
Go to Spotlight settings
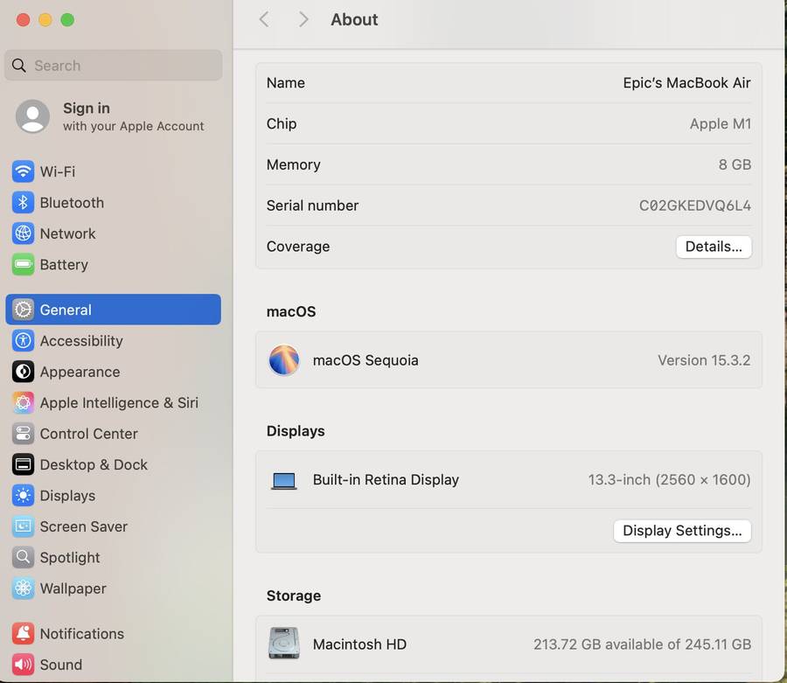coord(70,558)
